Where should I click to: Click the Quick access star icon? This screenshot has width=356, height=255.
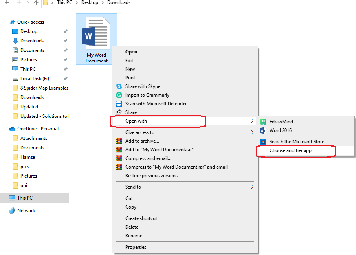pos(13,22)
